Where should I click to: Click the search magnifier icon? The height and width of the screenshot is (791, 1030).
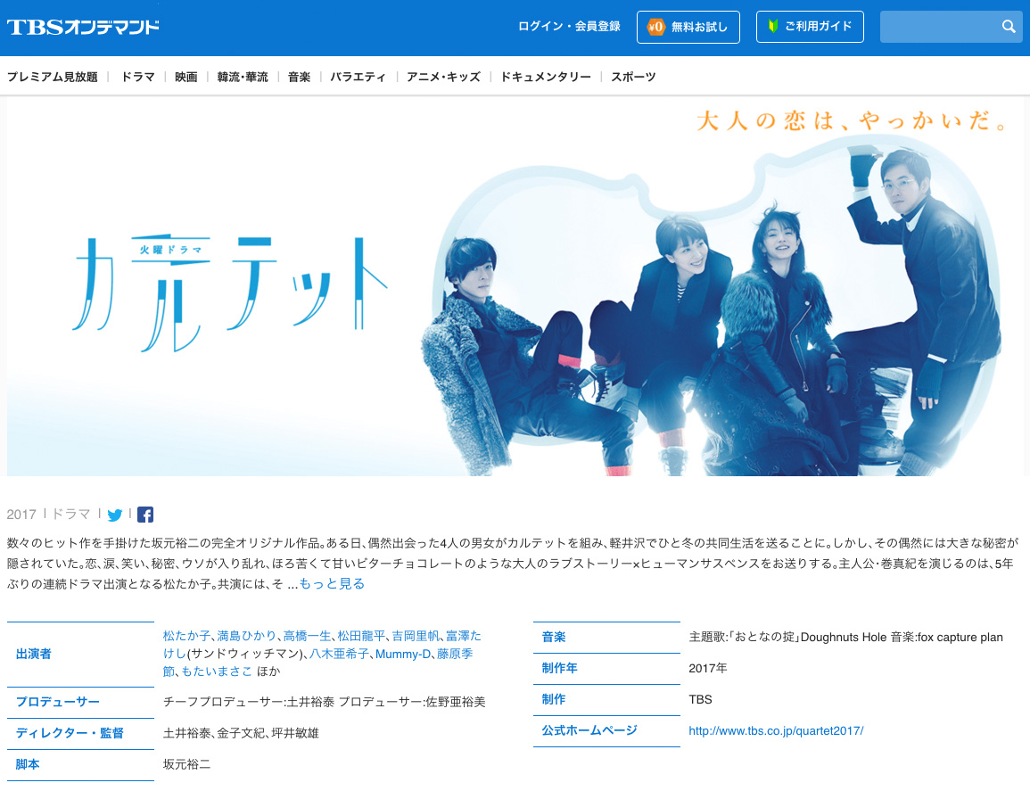(x=1009, y=26)
